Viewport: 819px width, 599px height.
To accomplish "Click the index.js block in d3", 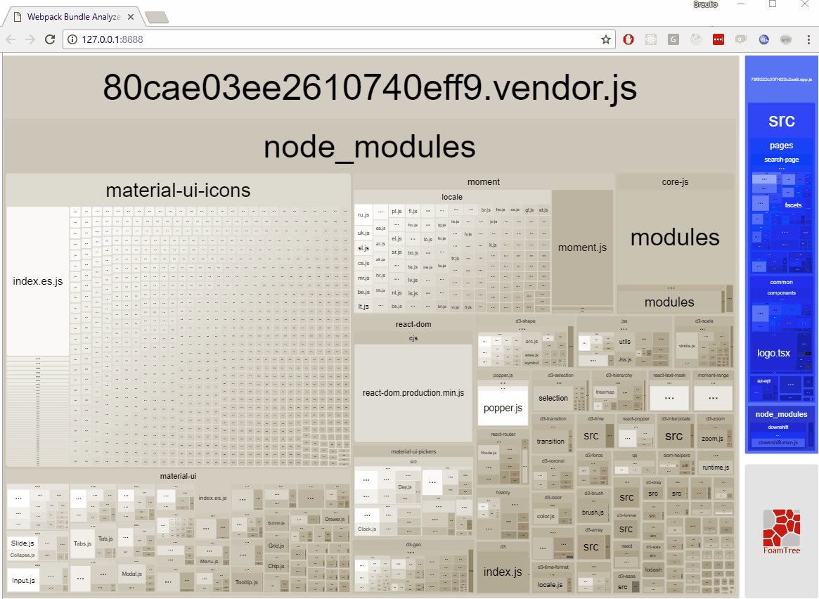I will click(503, 572).
